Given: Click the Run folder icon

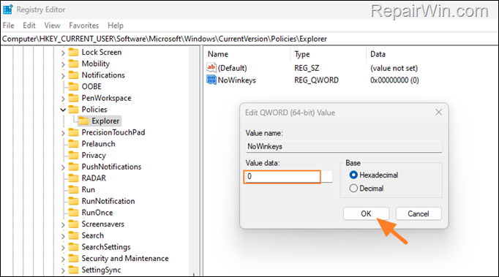Looking at the screenshot, I should [73, 189].
